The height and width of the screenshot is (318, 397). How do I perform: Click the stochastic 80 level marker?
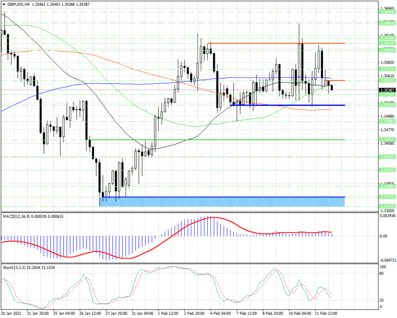(x=382, y=273)
